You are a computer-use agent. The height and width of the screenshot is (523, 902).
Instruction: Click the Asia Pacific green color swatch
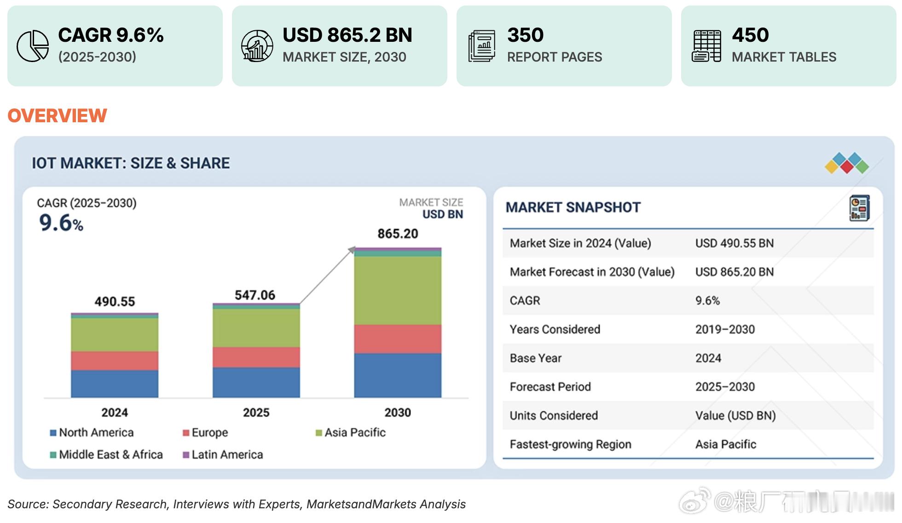click(318, 432)
